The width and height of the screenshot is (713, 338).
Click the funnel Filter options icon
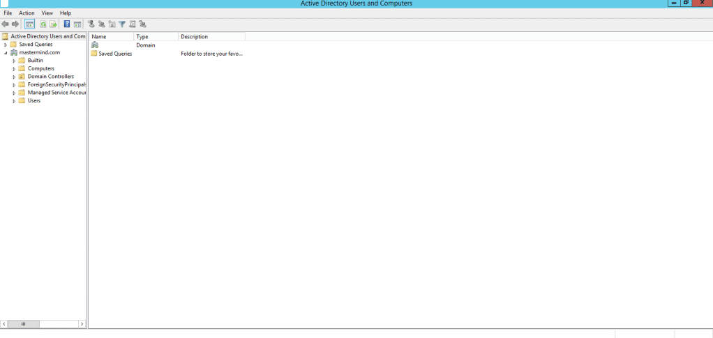[x=122, y=24]
